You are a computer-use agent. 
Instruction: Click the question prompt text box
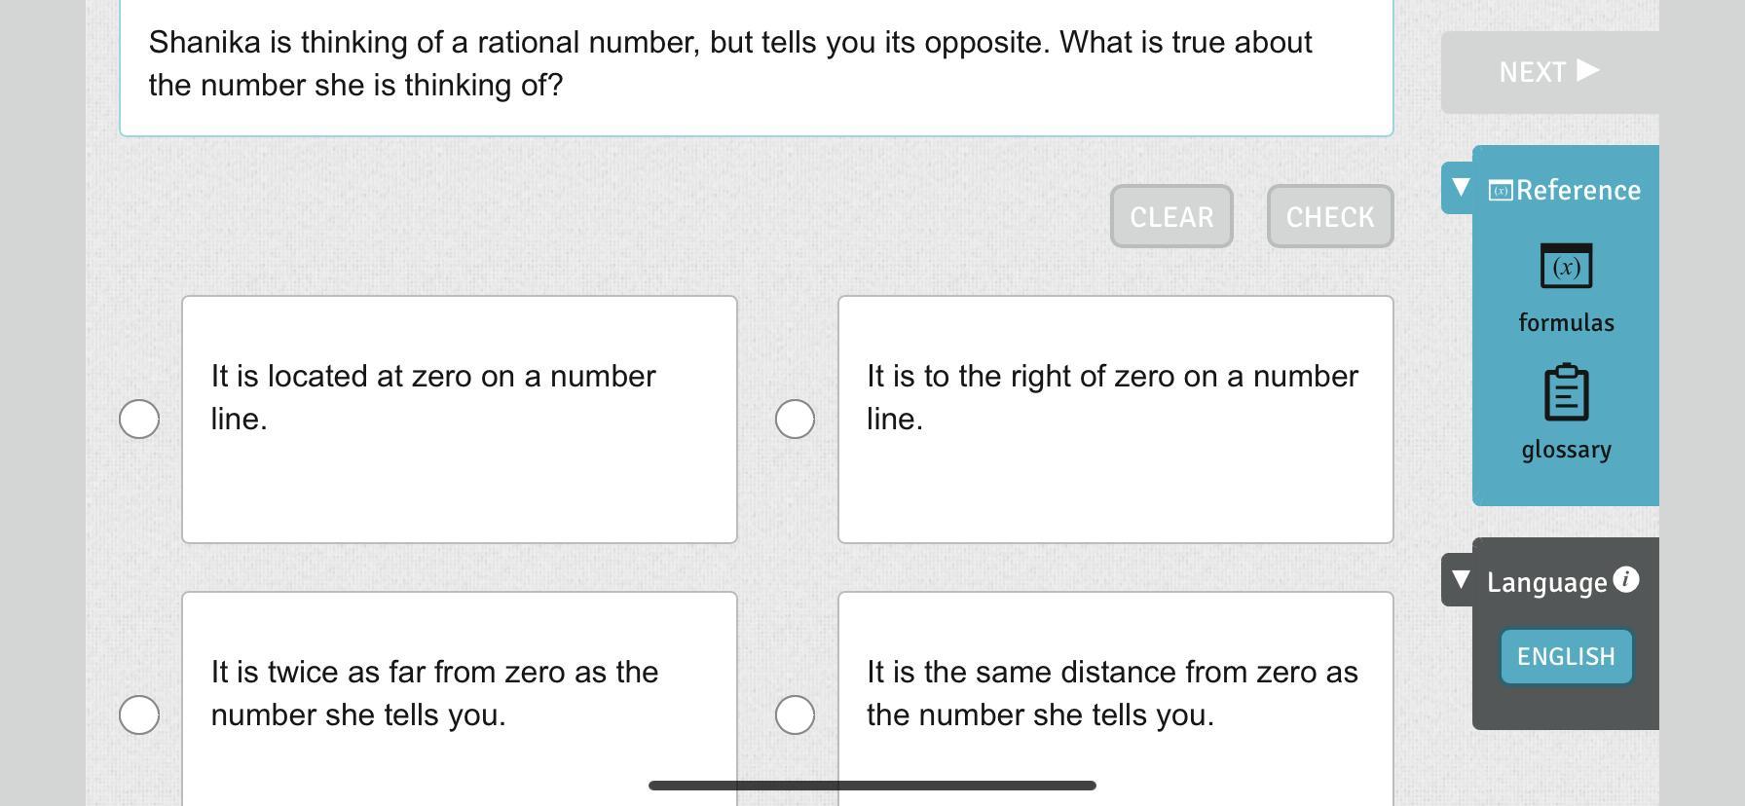[756, 64]
